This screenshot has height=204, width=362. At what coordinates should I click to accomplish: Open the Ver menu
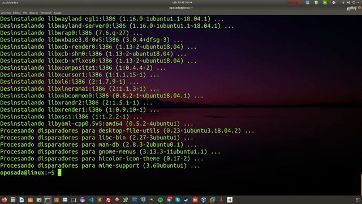click(25, 13)
